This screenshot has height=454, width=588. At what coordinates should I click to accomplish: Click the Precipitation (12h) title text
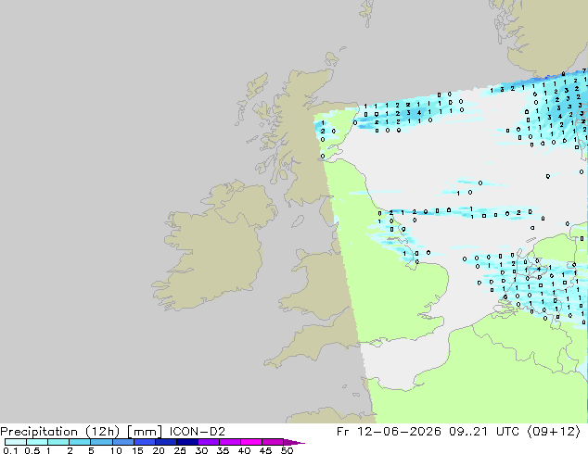[x=60, y=432]
